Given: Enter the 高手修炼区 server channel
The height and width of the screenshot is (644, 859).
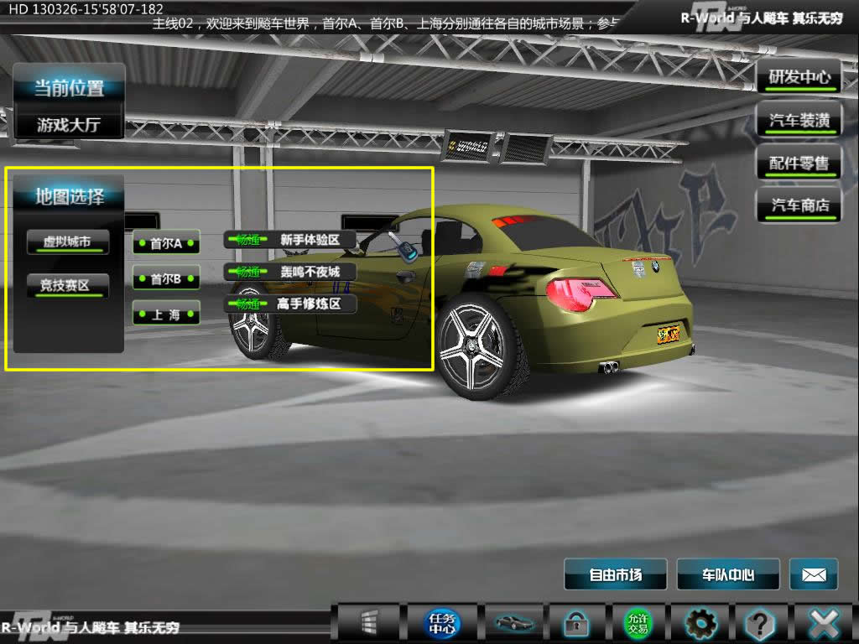Looking at the screenshot, I should 290,304.
